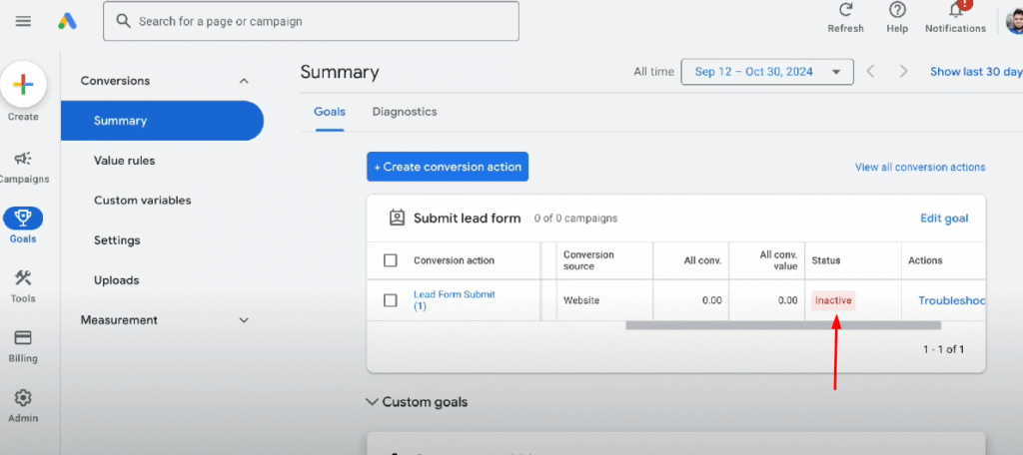Expand the Measurement section
The image size is (1023, 455).
tap(244, 320)
